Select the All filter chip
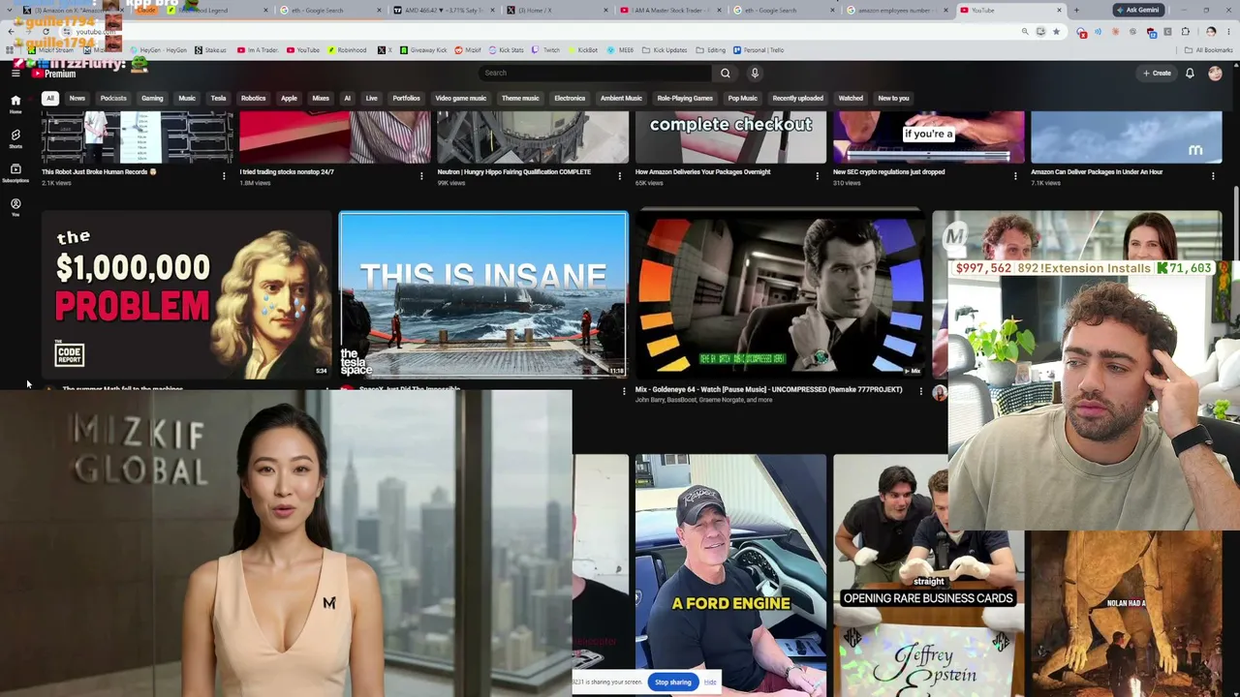1240x697 pixels. (49, 98)
